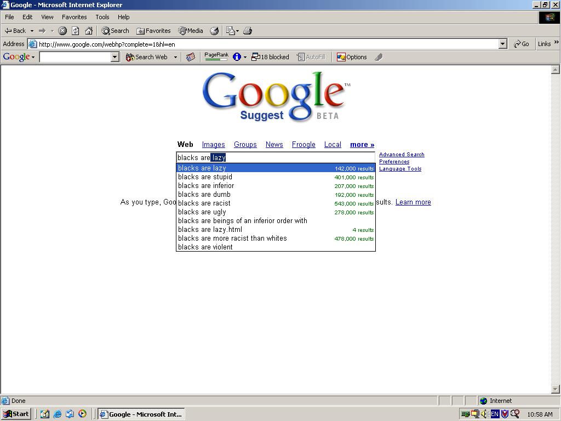This screenshot has height=421, width=561.
Task: Open the IE Search toolbar button
Action: pos(115,31)
